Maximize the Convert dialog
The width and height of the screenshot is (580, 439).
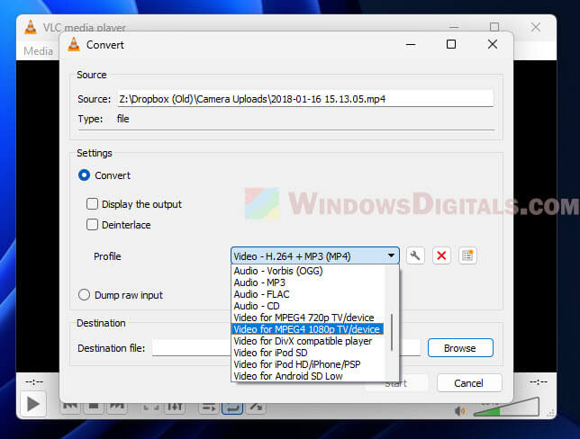click(451, 44)
